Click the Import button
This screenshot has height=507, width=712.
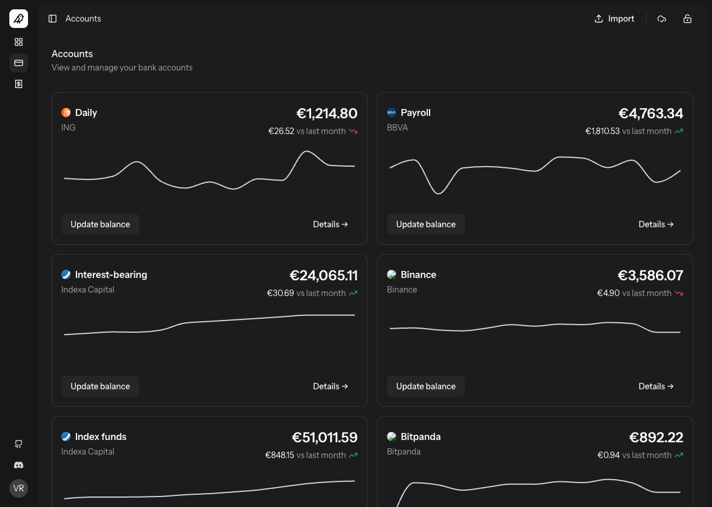tap(614, 18)
